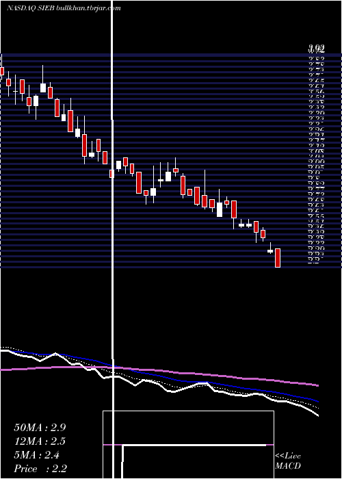Image resolution: width=342 pixels, height=479 pixels.
Task: Click the "NASDAQ SIEB" chart title
Action: pyautogui.click(x=31, y=8)
